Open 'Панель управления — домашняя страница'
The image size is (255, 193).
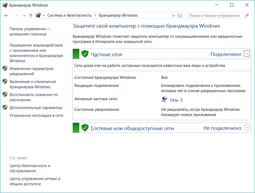[30, 31]
